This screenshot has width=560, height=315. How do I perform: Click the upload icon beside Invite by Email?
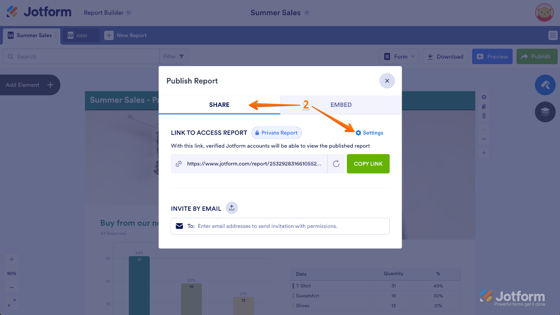point(231,208)
